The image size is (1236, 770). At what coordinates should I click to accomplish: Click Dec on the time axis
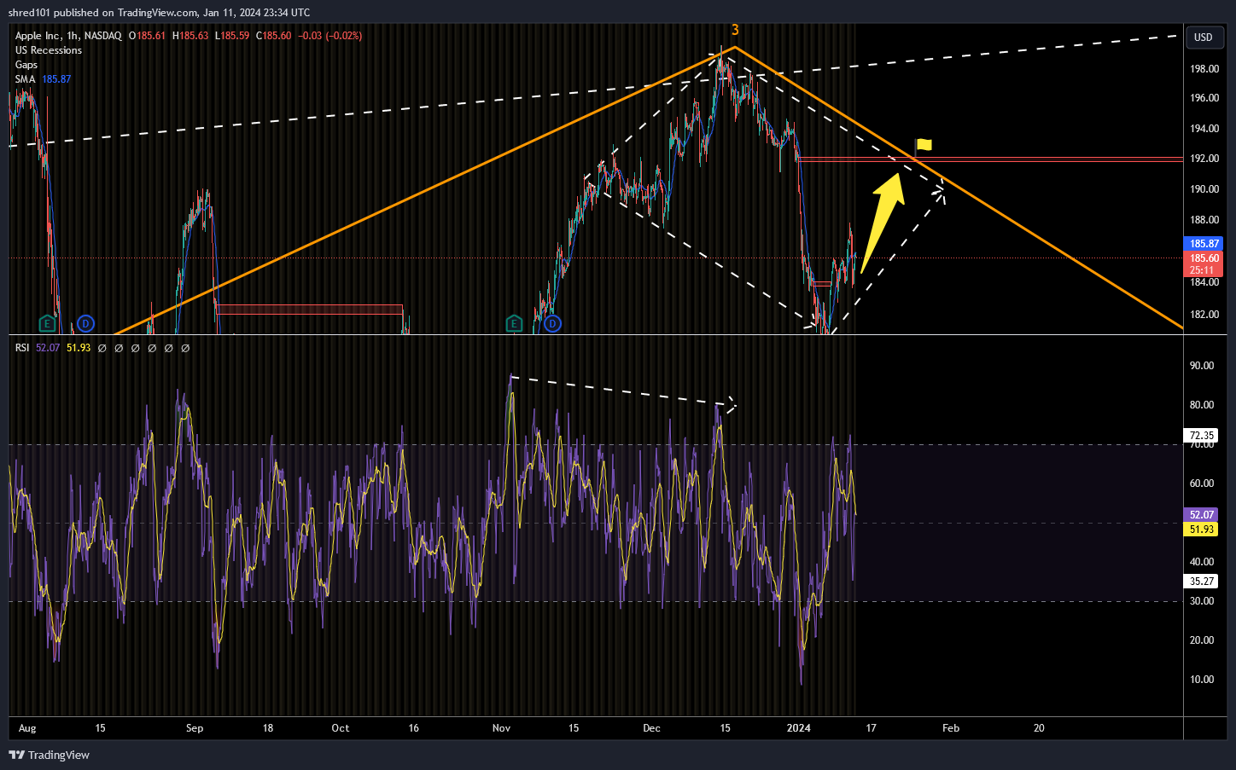tap(652, 728)
